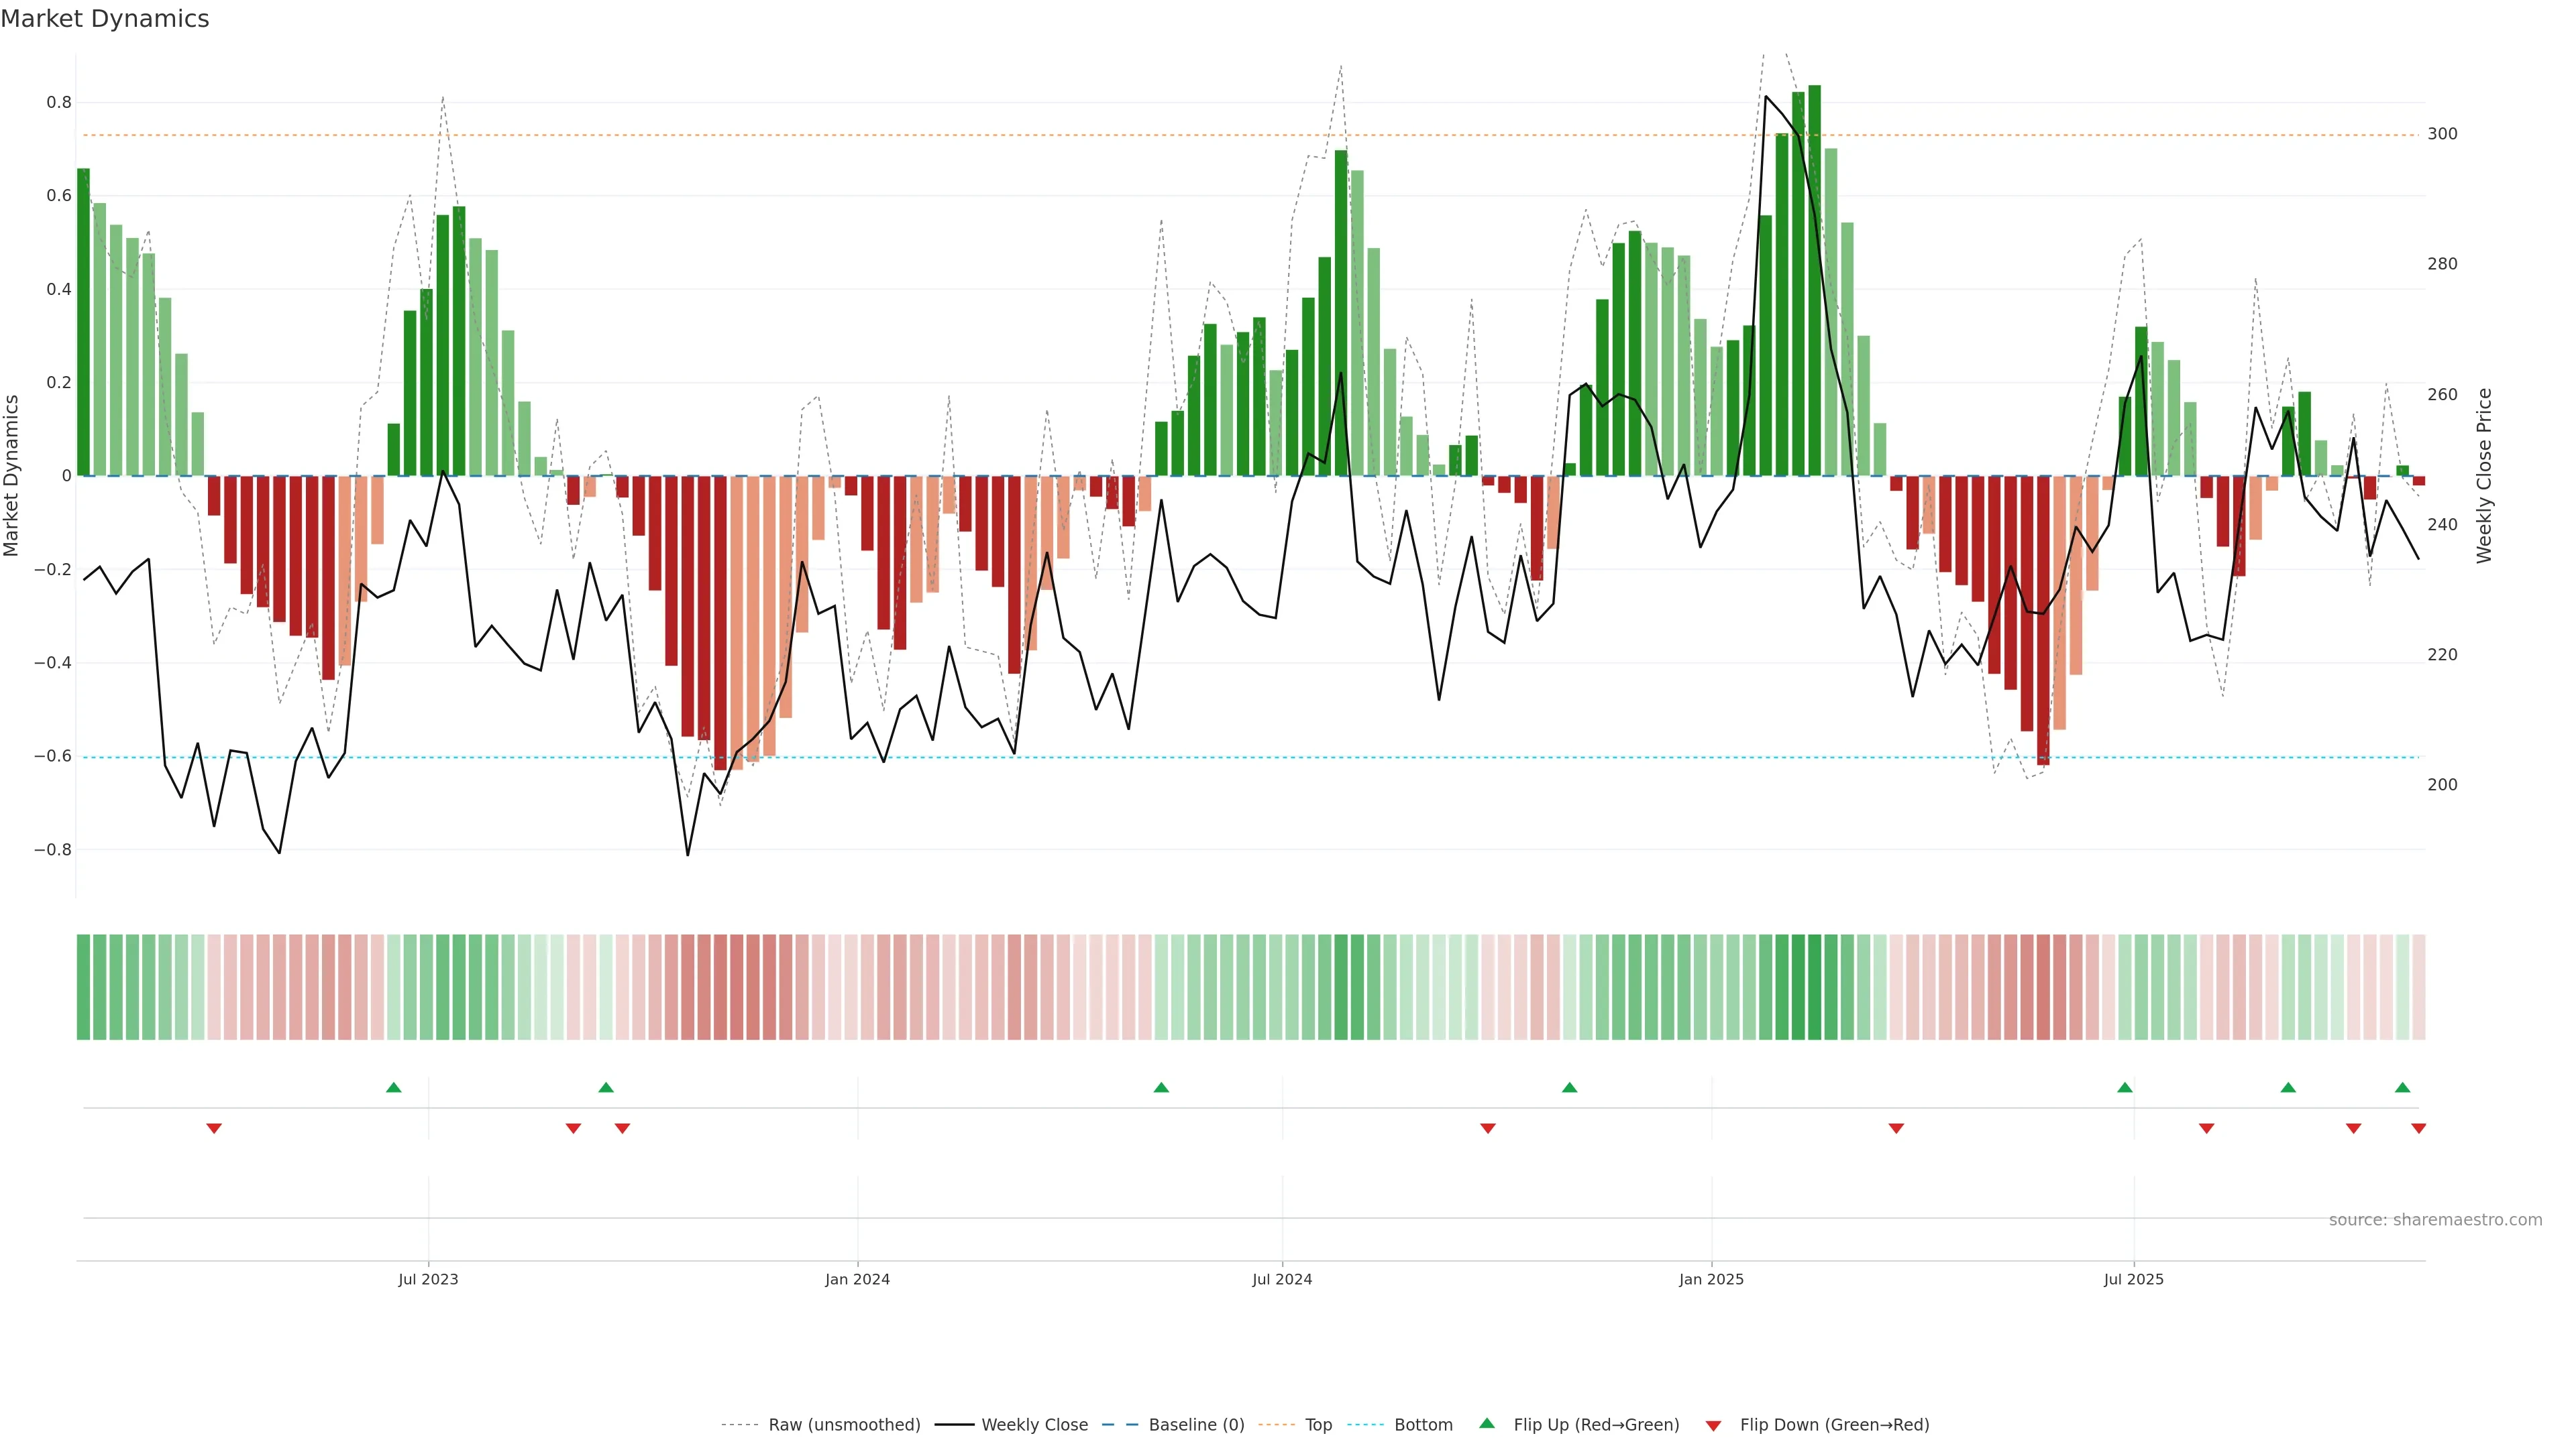Click the Weekly Close Price axis label
Image resolution: width=2576 pixels, height=1448 pixels.
click(2484, 476)
